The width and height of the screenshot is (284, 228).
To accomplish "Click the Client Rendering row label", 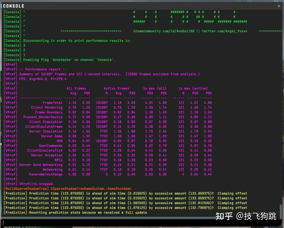I will 47,108.
